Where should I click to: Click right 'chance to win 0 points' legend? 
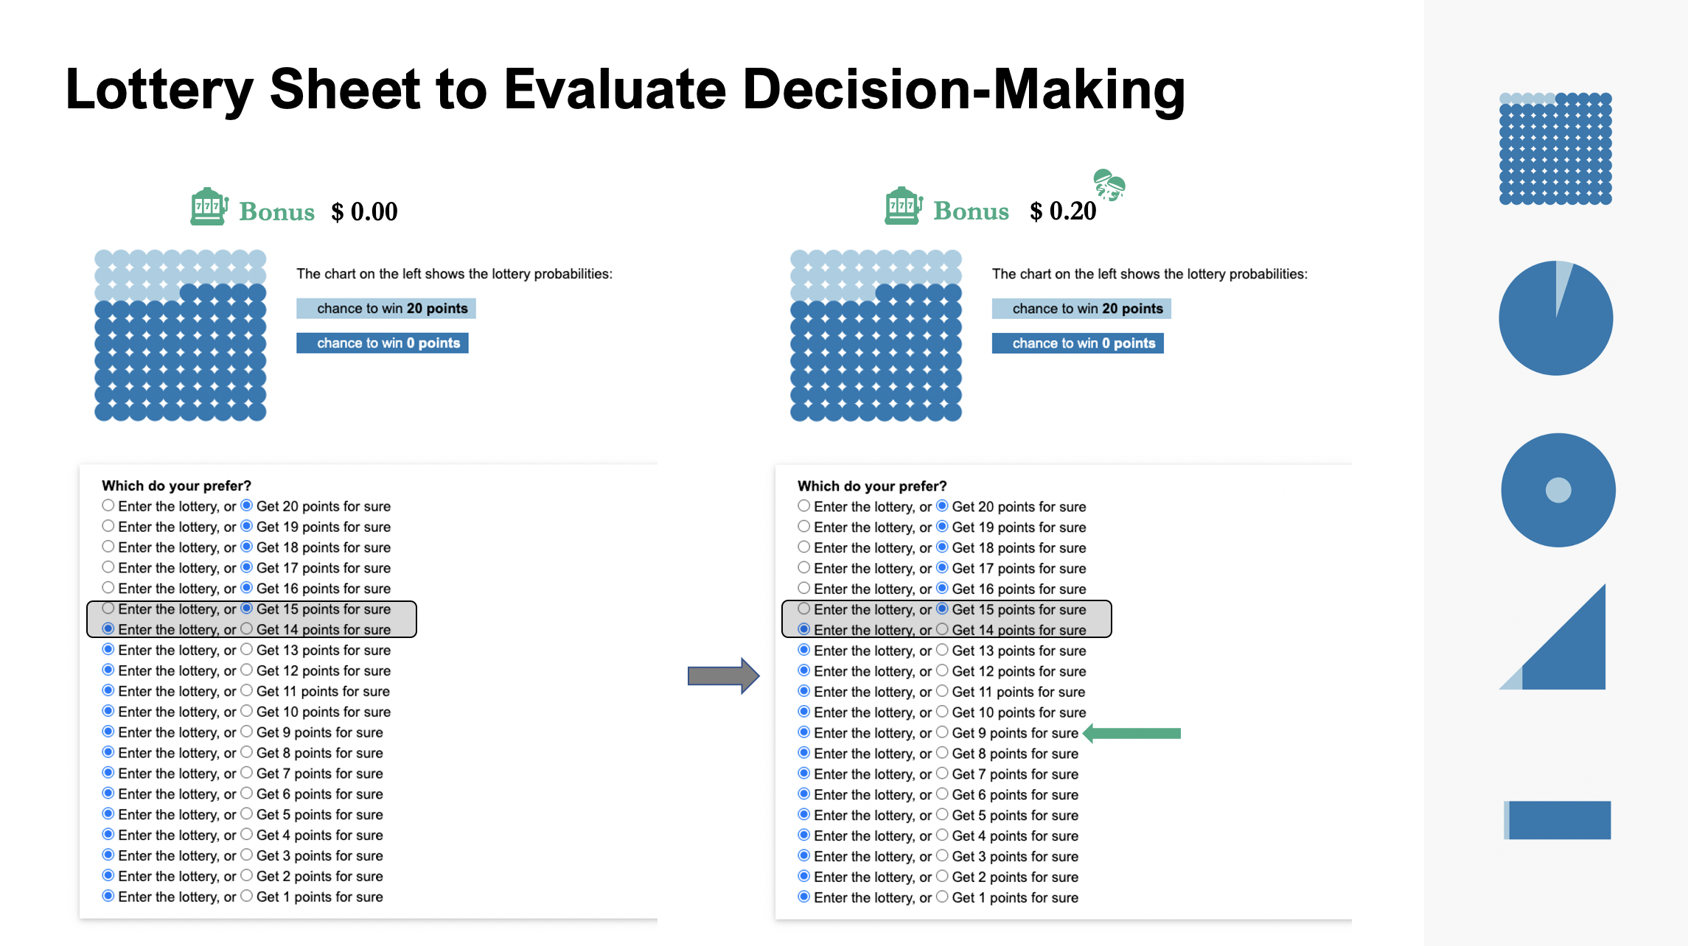(1078, 343)
